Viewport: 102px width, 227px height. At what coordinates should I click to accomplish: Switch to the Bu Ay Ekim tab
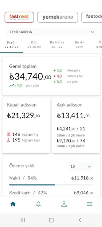click(x=79, y=45)
